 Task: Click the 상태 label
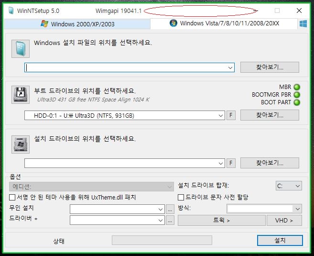coord(59,241)
